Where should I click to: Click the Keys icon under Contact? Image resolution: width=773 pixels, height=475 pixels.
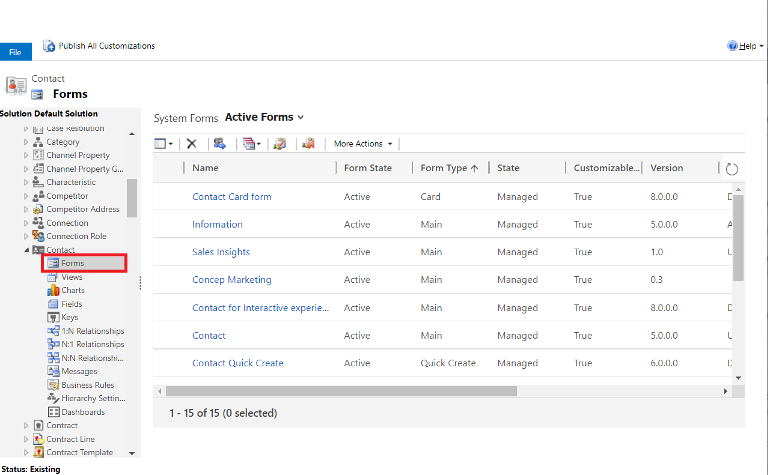click(x=53, y=317)
